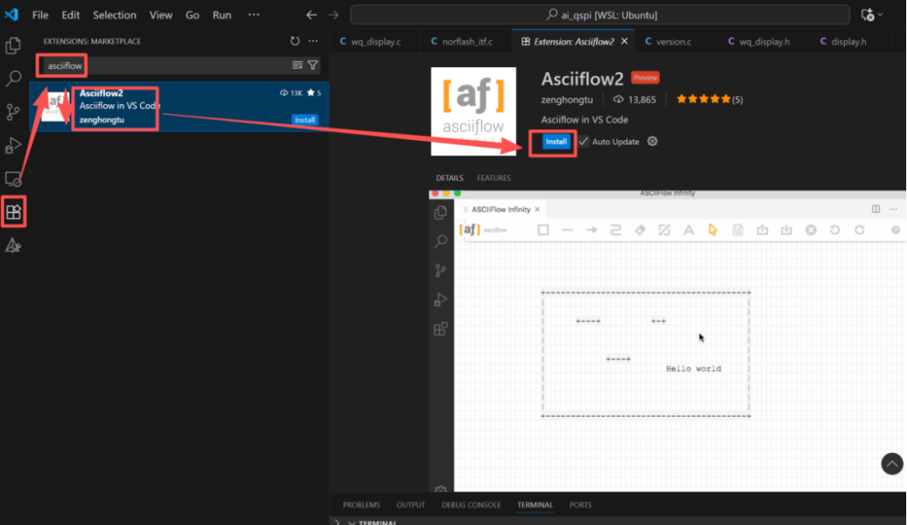Refresh the extensions marketplace list

(295, 41)
